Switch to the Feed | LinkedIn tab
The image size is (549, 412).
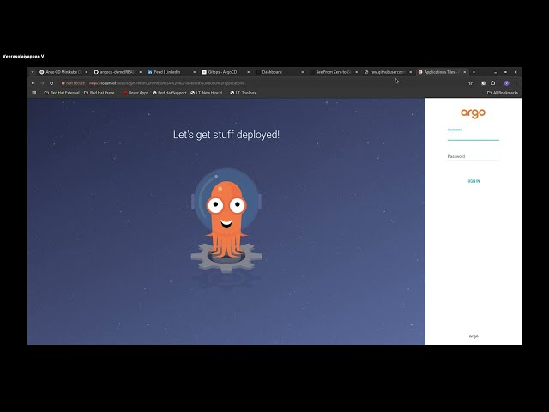[171, 72]
